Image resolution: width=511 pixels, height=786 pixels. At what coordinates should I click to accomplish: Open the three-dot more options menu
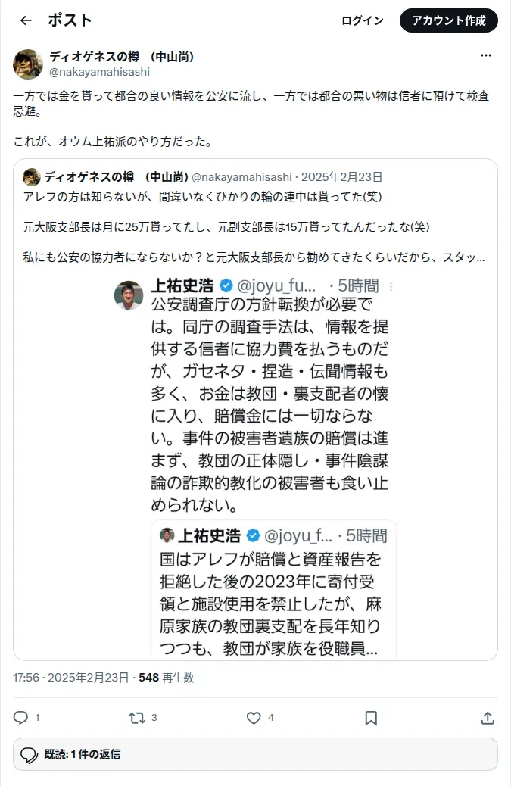(485, 55)
